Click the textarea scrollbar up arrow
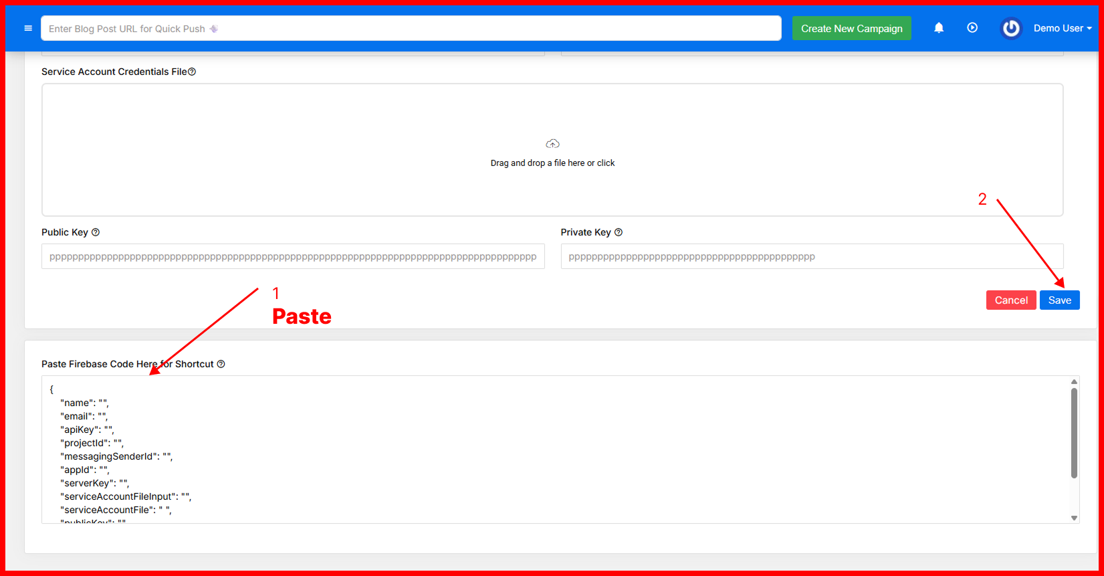Image resolution: width=1104 pixels, height=576 pixels. [1075, 381]
